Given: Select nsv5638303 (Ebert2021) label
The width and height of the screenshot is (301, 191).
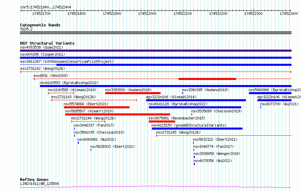Looking at the screenshot, I should 113,146.
